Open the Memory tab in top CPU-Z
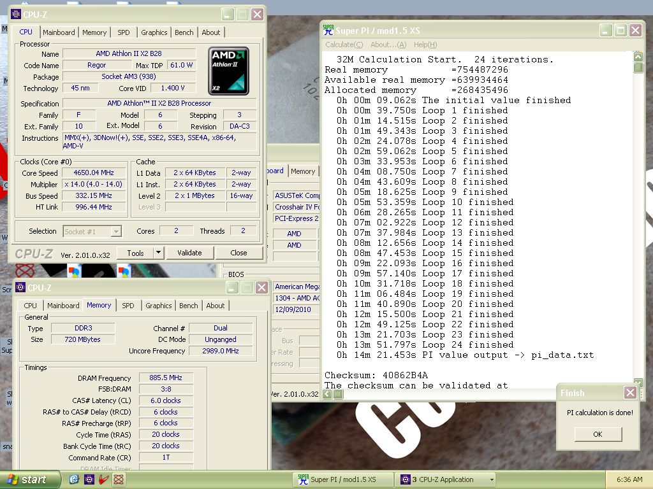 (94, 32)
